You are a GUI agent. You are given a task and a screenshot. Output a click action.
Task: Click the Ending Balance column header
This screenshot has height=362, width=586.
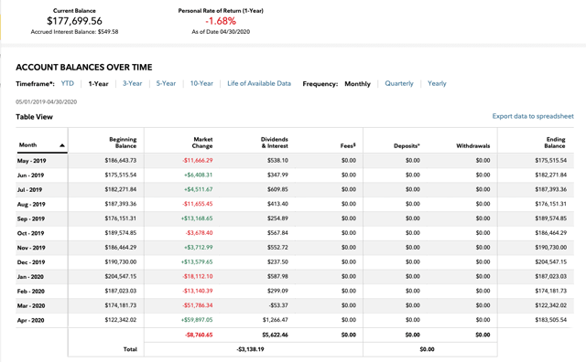tap(555, 143)
